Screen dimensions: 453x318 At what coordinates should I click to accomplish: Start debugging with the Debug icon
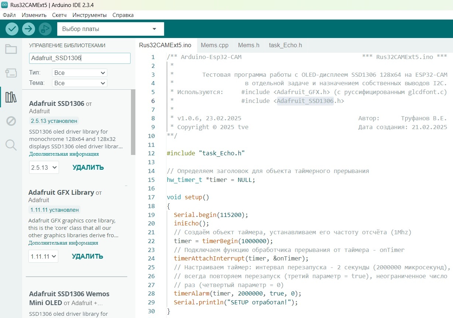pos(45,29)
